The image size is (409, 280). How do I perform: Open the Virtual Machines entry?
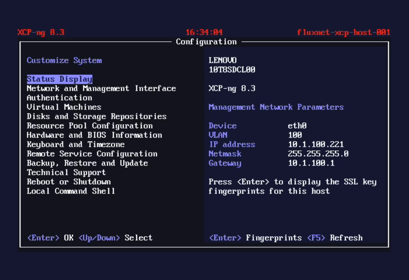click(64, 107)
